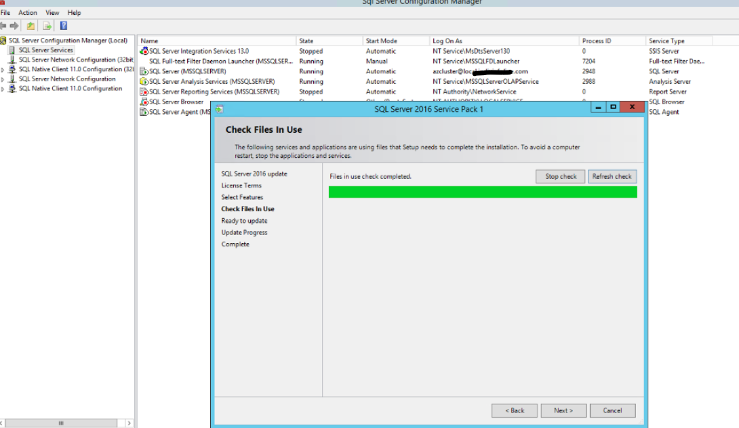
Task: Click NT Service\MSSQLServerOLAPService cell
Action: click(x=485, y=81)
